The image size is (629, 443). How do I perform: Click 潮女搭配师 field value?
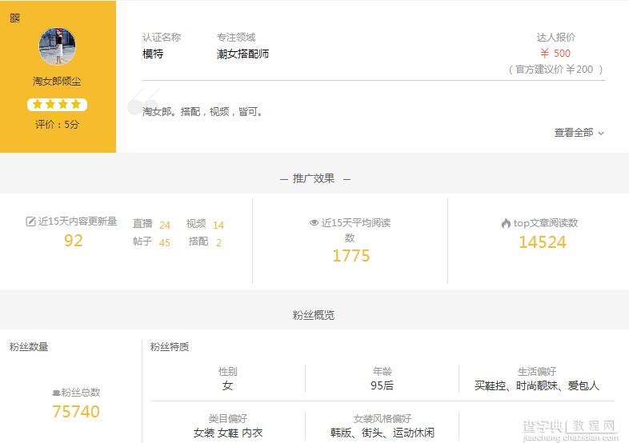(242, 54)
